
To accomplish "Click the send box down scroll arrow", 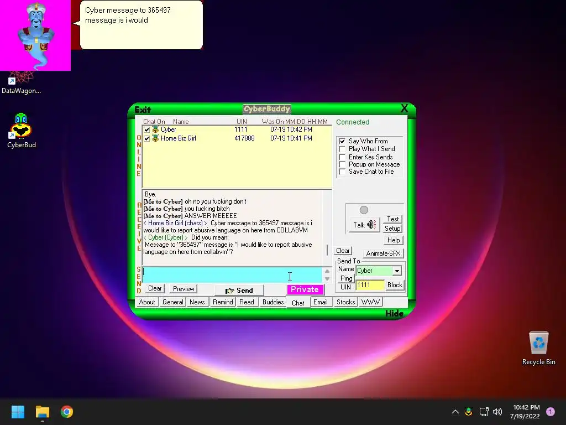I will pos(327,279).
